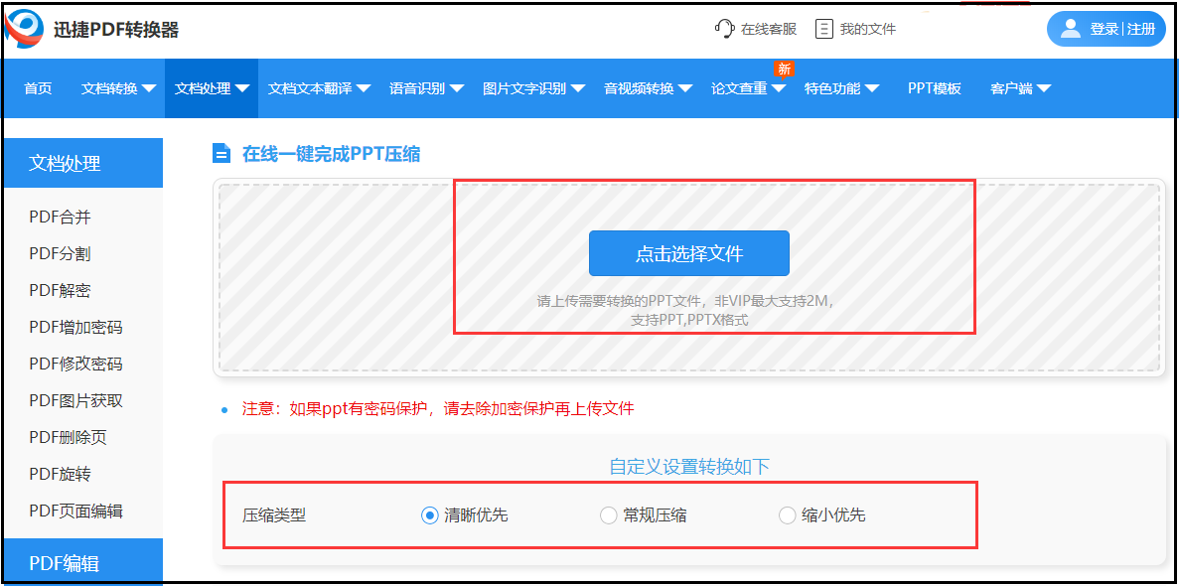This screenshot has width=1179, height=586.
Task: Open PDF旋转 in the sidebar
Action: [x=61, y=474]
